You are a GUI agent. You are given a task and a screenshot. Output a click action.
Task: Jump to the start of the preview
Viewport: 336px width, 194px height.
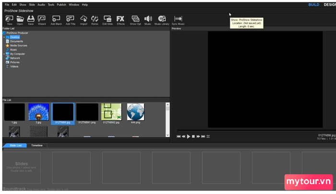(179, 137)
